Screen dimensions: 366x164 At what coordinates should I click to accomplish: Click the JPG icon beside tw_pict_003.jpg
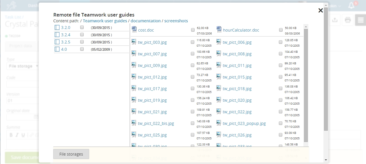pos(134,42)
